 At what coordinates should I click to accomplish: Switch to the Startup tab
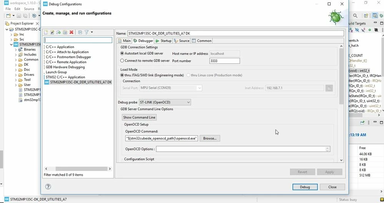point(163,41)
